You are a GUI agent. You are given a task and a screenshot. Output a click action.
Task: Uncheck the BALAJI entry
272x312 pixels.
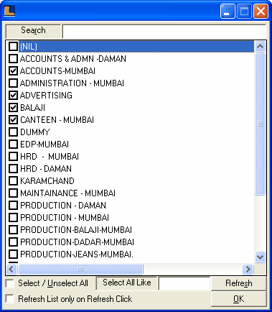tap(13, 108)
